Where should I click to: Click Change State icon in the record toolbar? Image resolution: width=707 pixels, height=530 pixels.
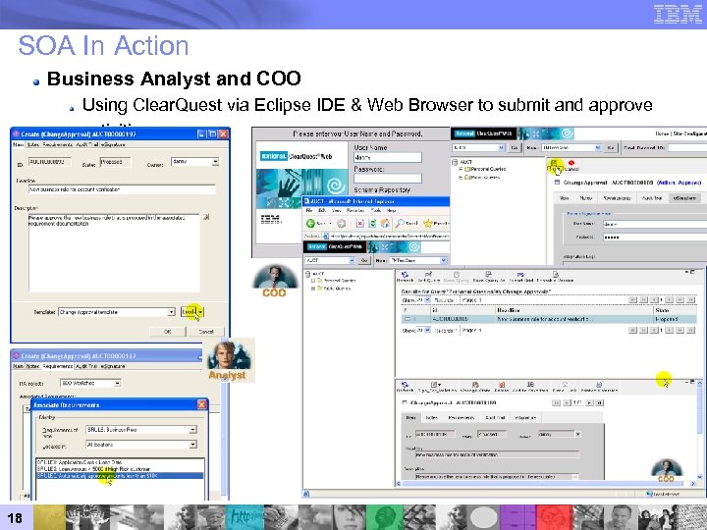pos(475,387)
